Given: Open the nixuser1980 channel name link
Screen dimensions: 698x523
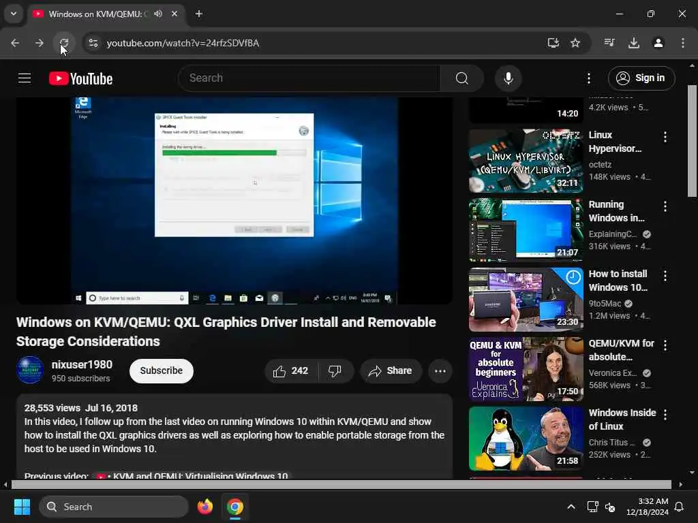Looking at the screenshot, I should (x=82, y=365).
